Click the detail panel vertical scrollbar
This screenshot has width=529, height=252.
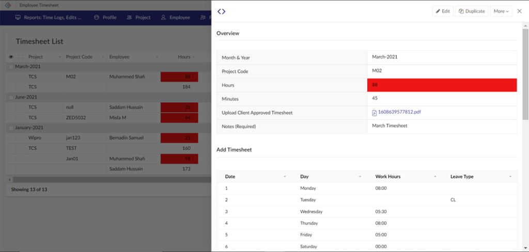coord(525,77)
